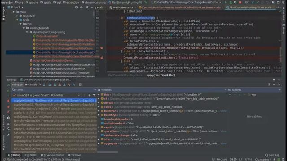The width and height of the screenshot is (287, 161).
Task: Toggle breakpoint on InSubqueryExec line
Action: pyautogui.click(x=102, y=48)
